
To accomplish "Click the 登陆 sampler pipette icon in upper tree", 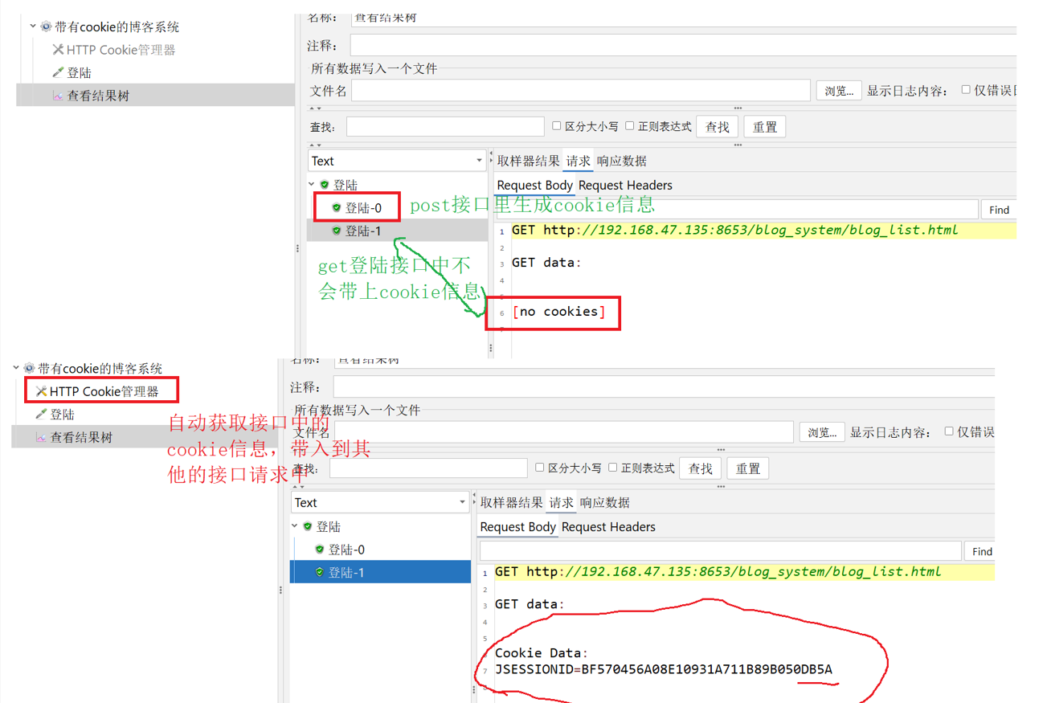I will coord(58,72).
